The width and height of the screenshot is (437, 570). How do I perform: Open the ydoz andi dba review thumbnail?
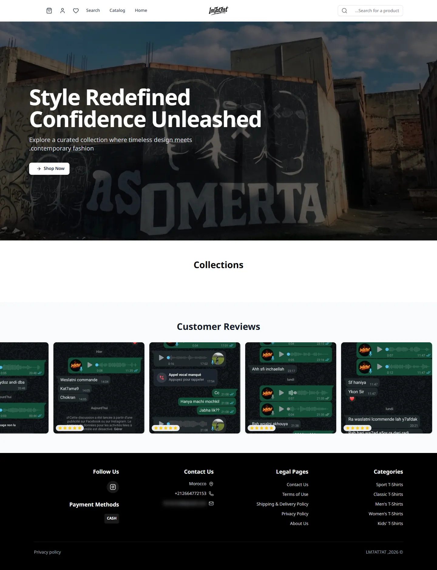click(x=24, y=388)
